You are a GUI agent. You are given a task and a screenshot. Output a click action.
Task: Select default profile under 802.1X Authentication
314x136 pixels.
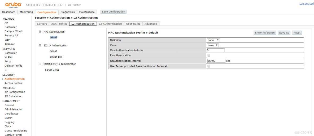pos(54,51)
